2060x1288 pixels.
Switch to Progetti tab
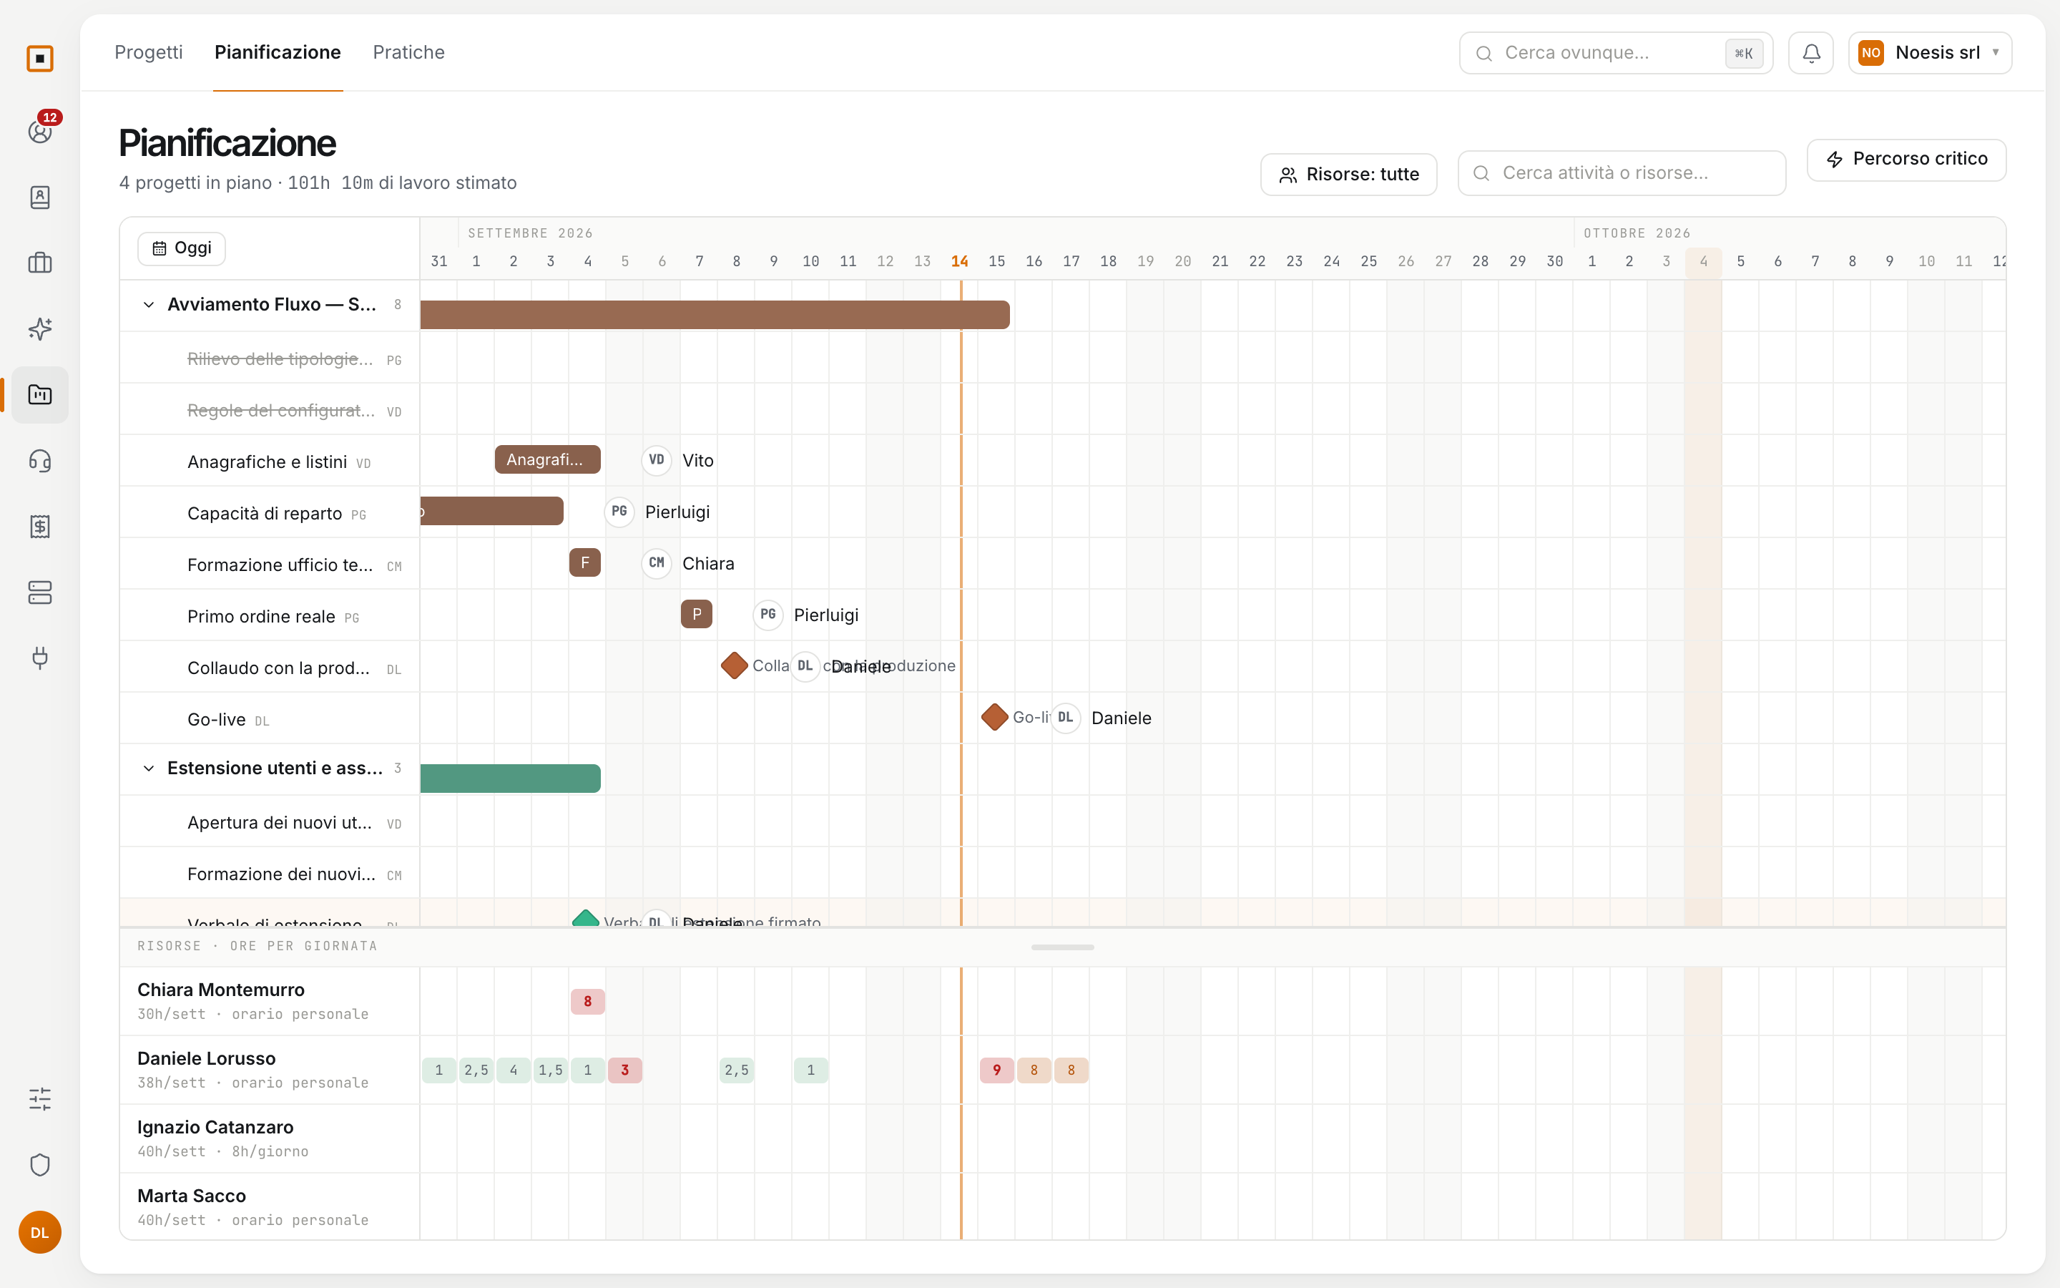[x=148, y=52]
